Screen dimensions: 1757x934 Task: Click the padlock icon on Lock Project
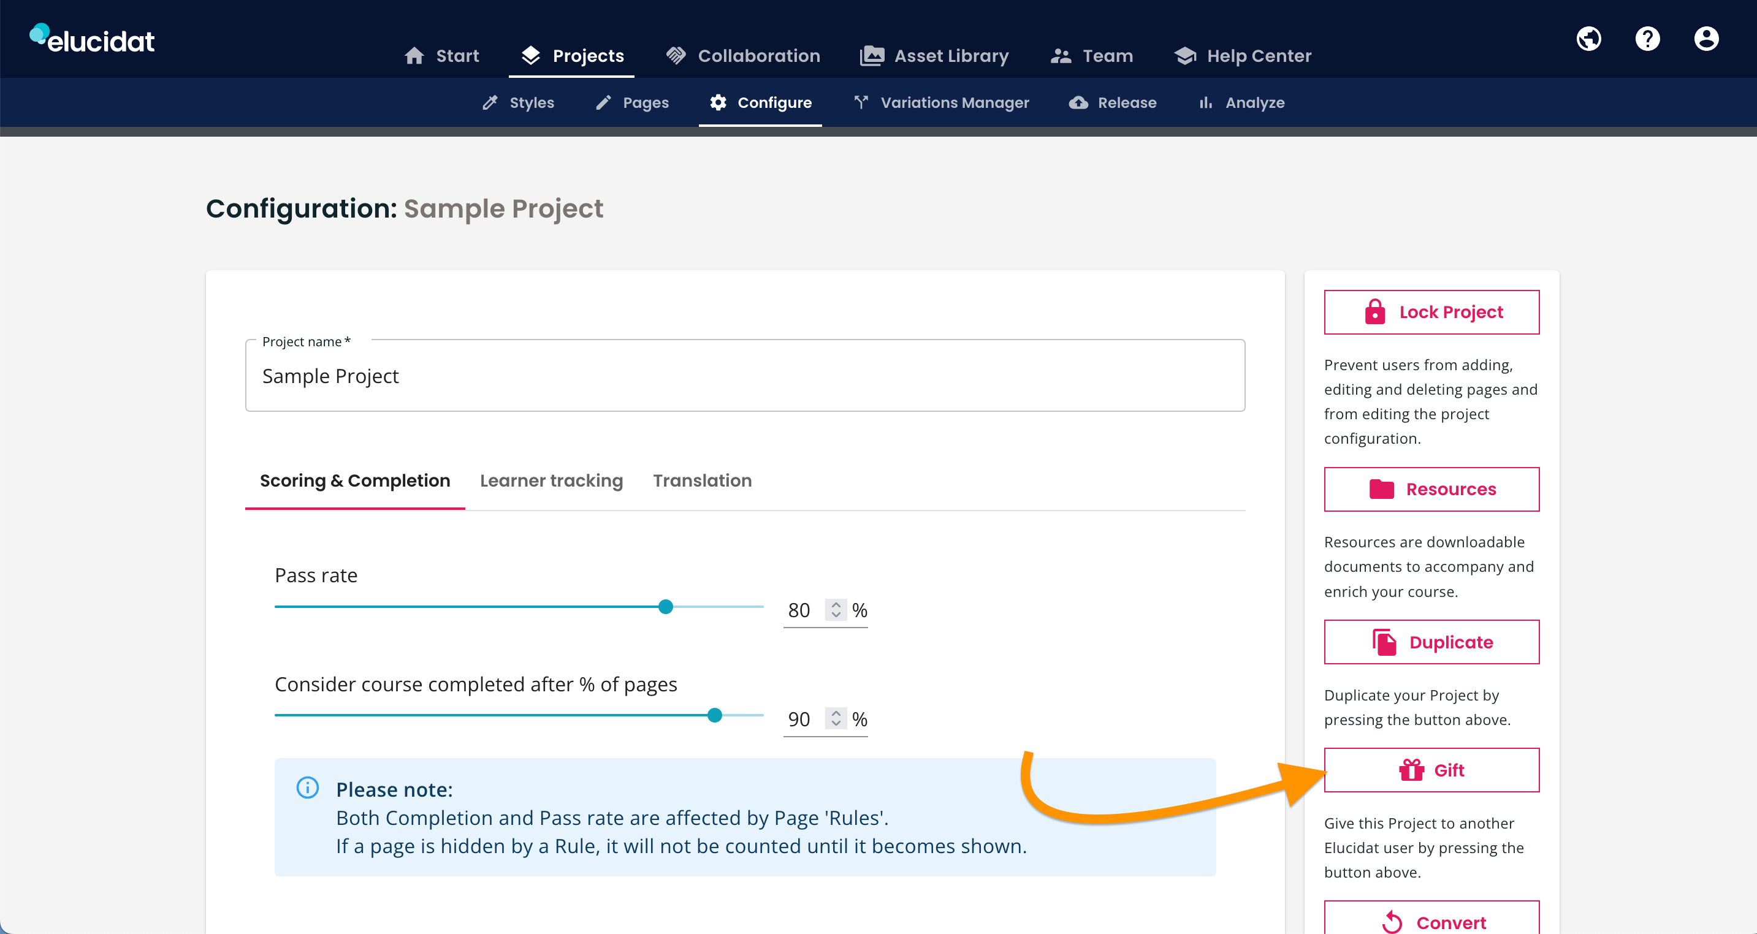coord(1374,311)
